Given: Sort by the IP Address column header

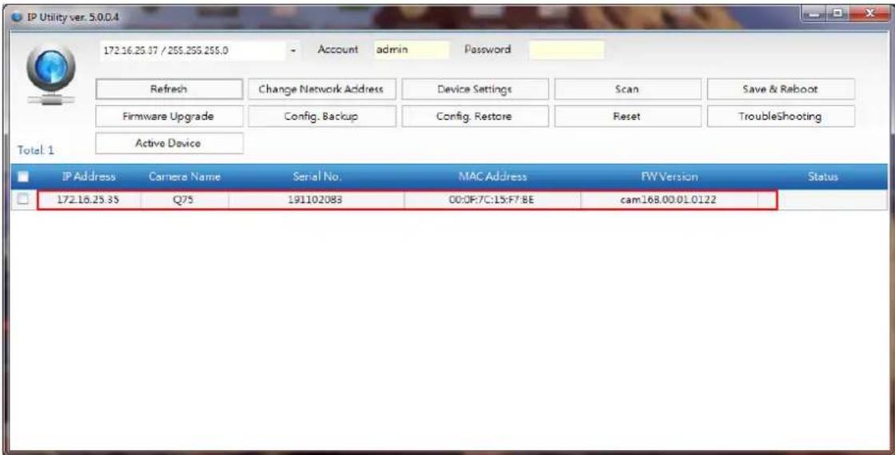Looking at the screenshot, I should coord(89,176).
